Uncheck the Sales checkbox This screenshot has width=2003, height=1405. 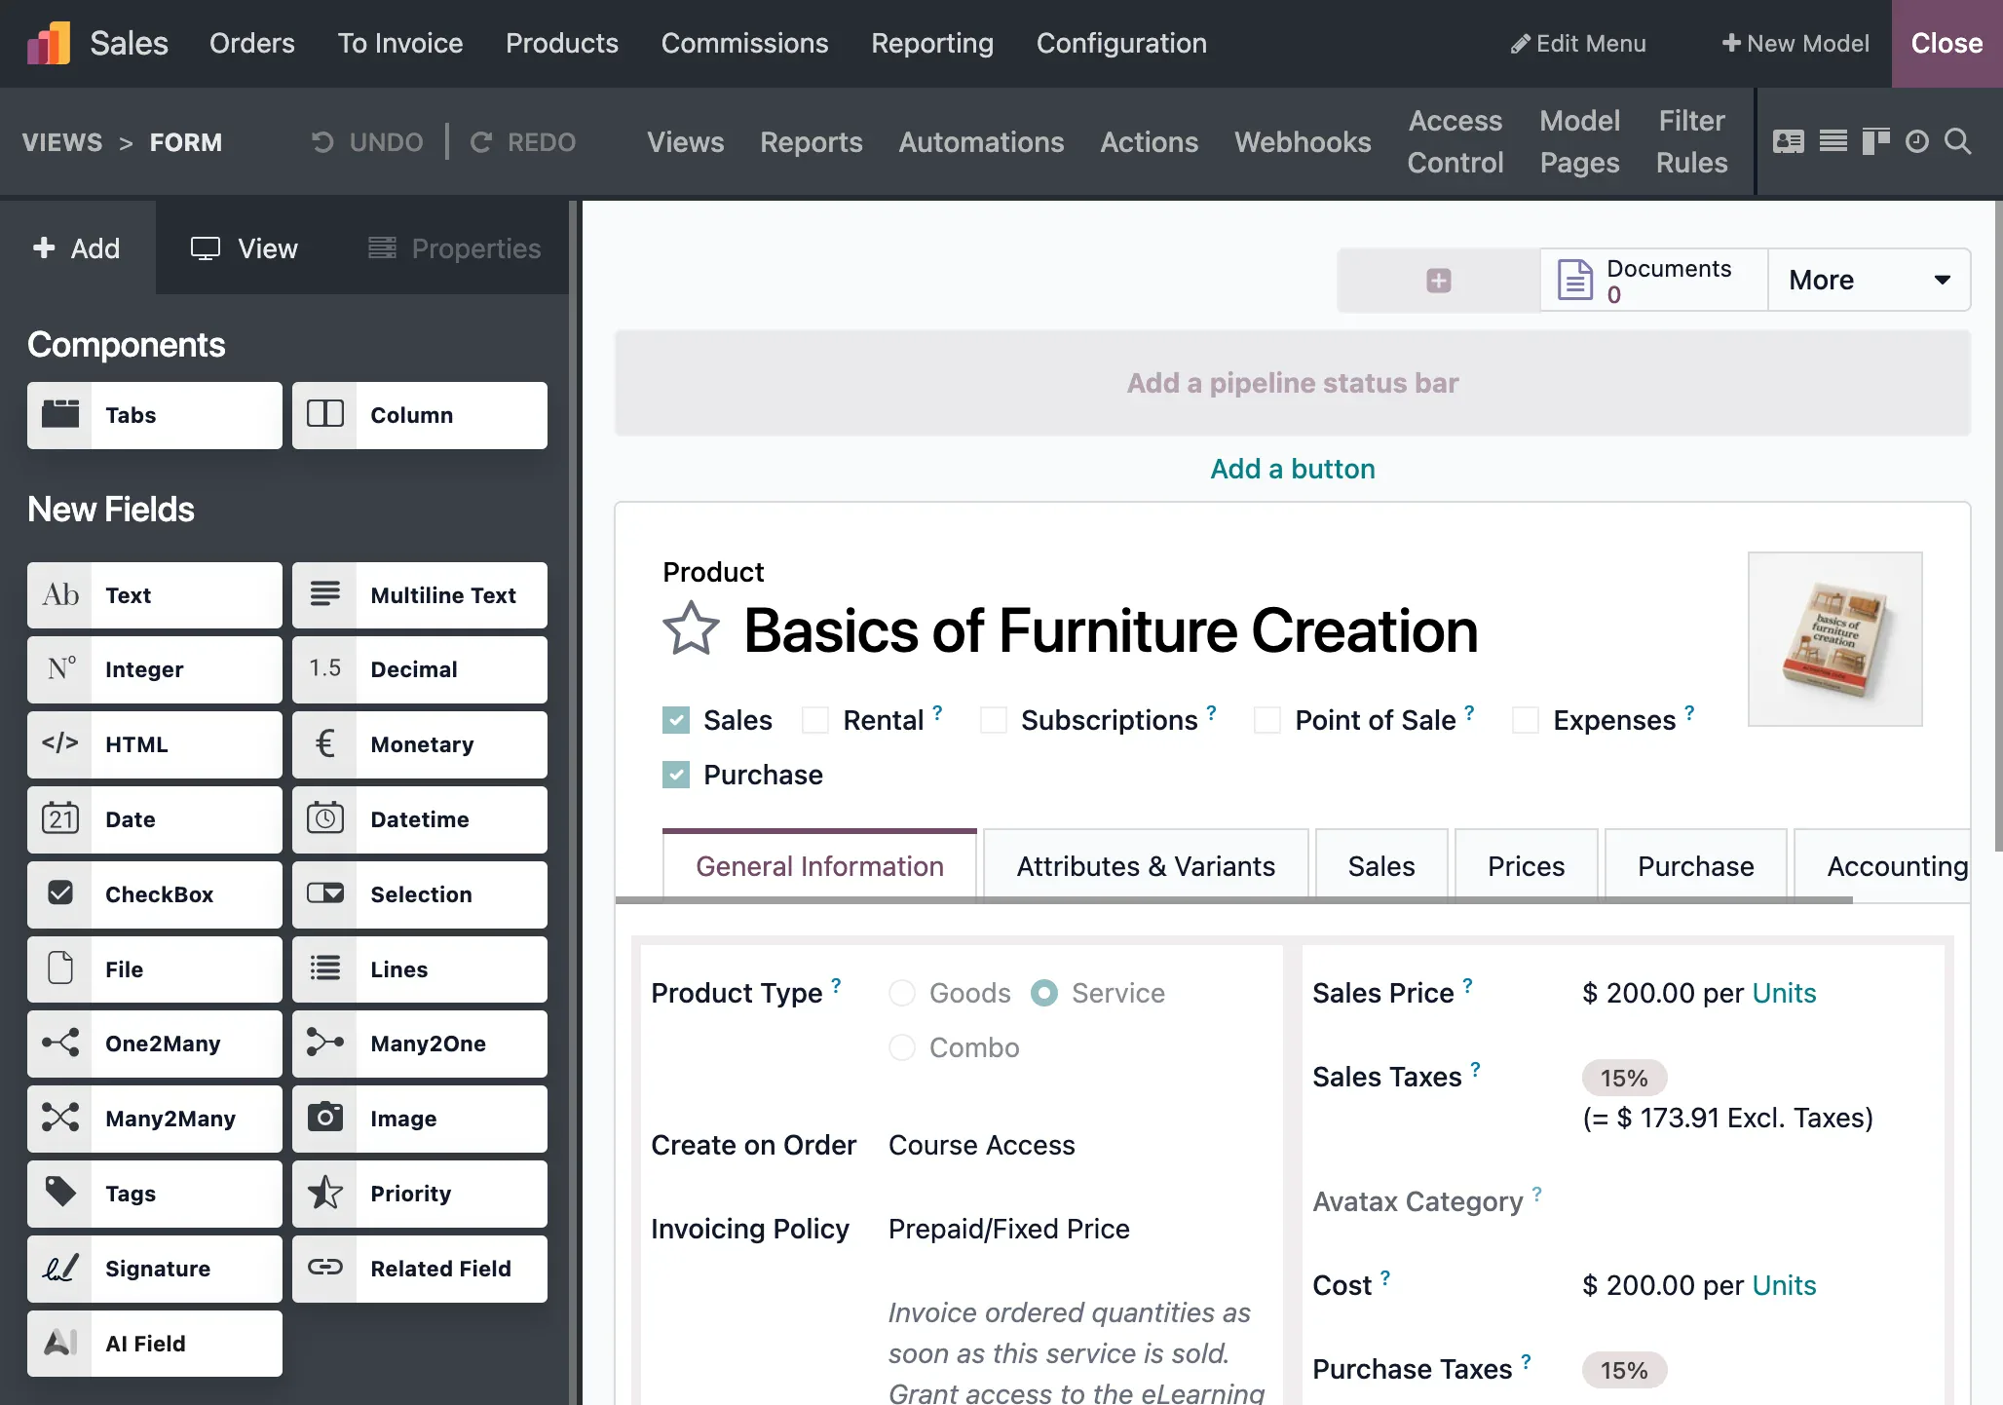tap(676, 720)
